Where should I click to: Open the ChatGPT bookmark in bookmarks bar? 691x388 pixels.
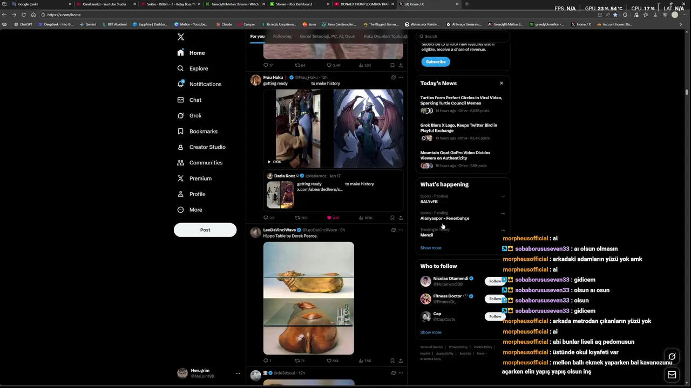coord(23,24)
